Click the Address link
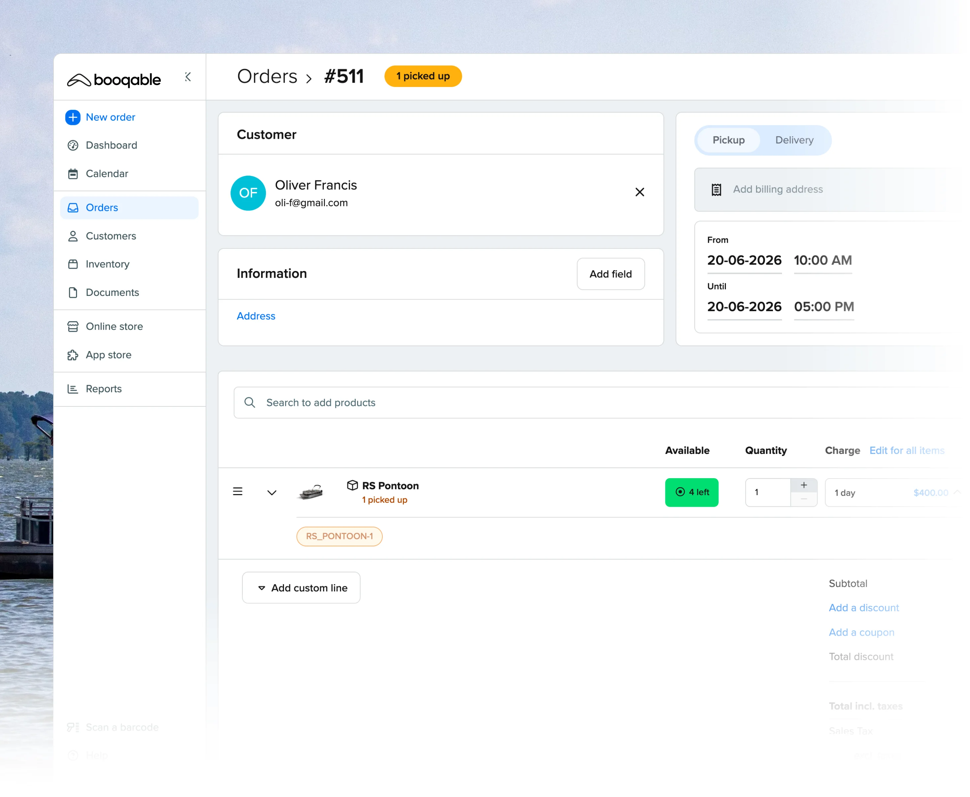The height and width of the screenshot is (797, 970). (256, 316)
